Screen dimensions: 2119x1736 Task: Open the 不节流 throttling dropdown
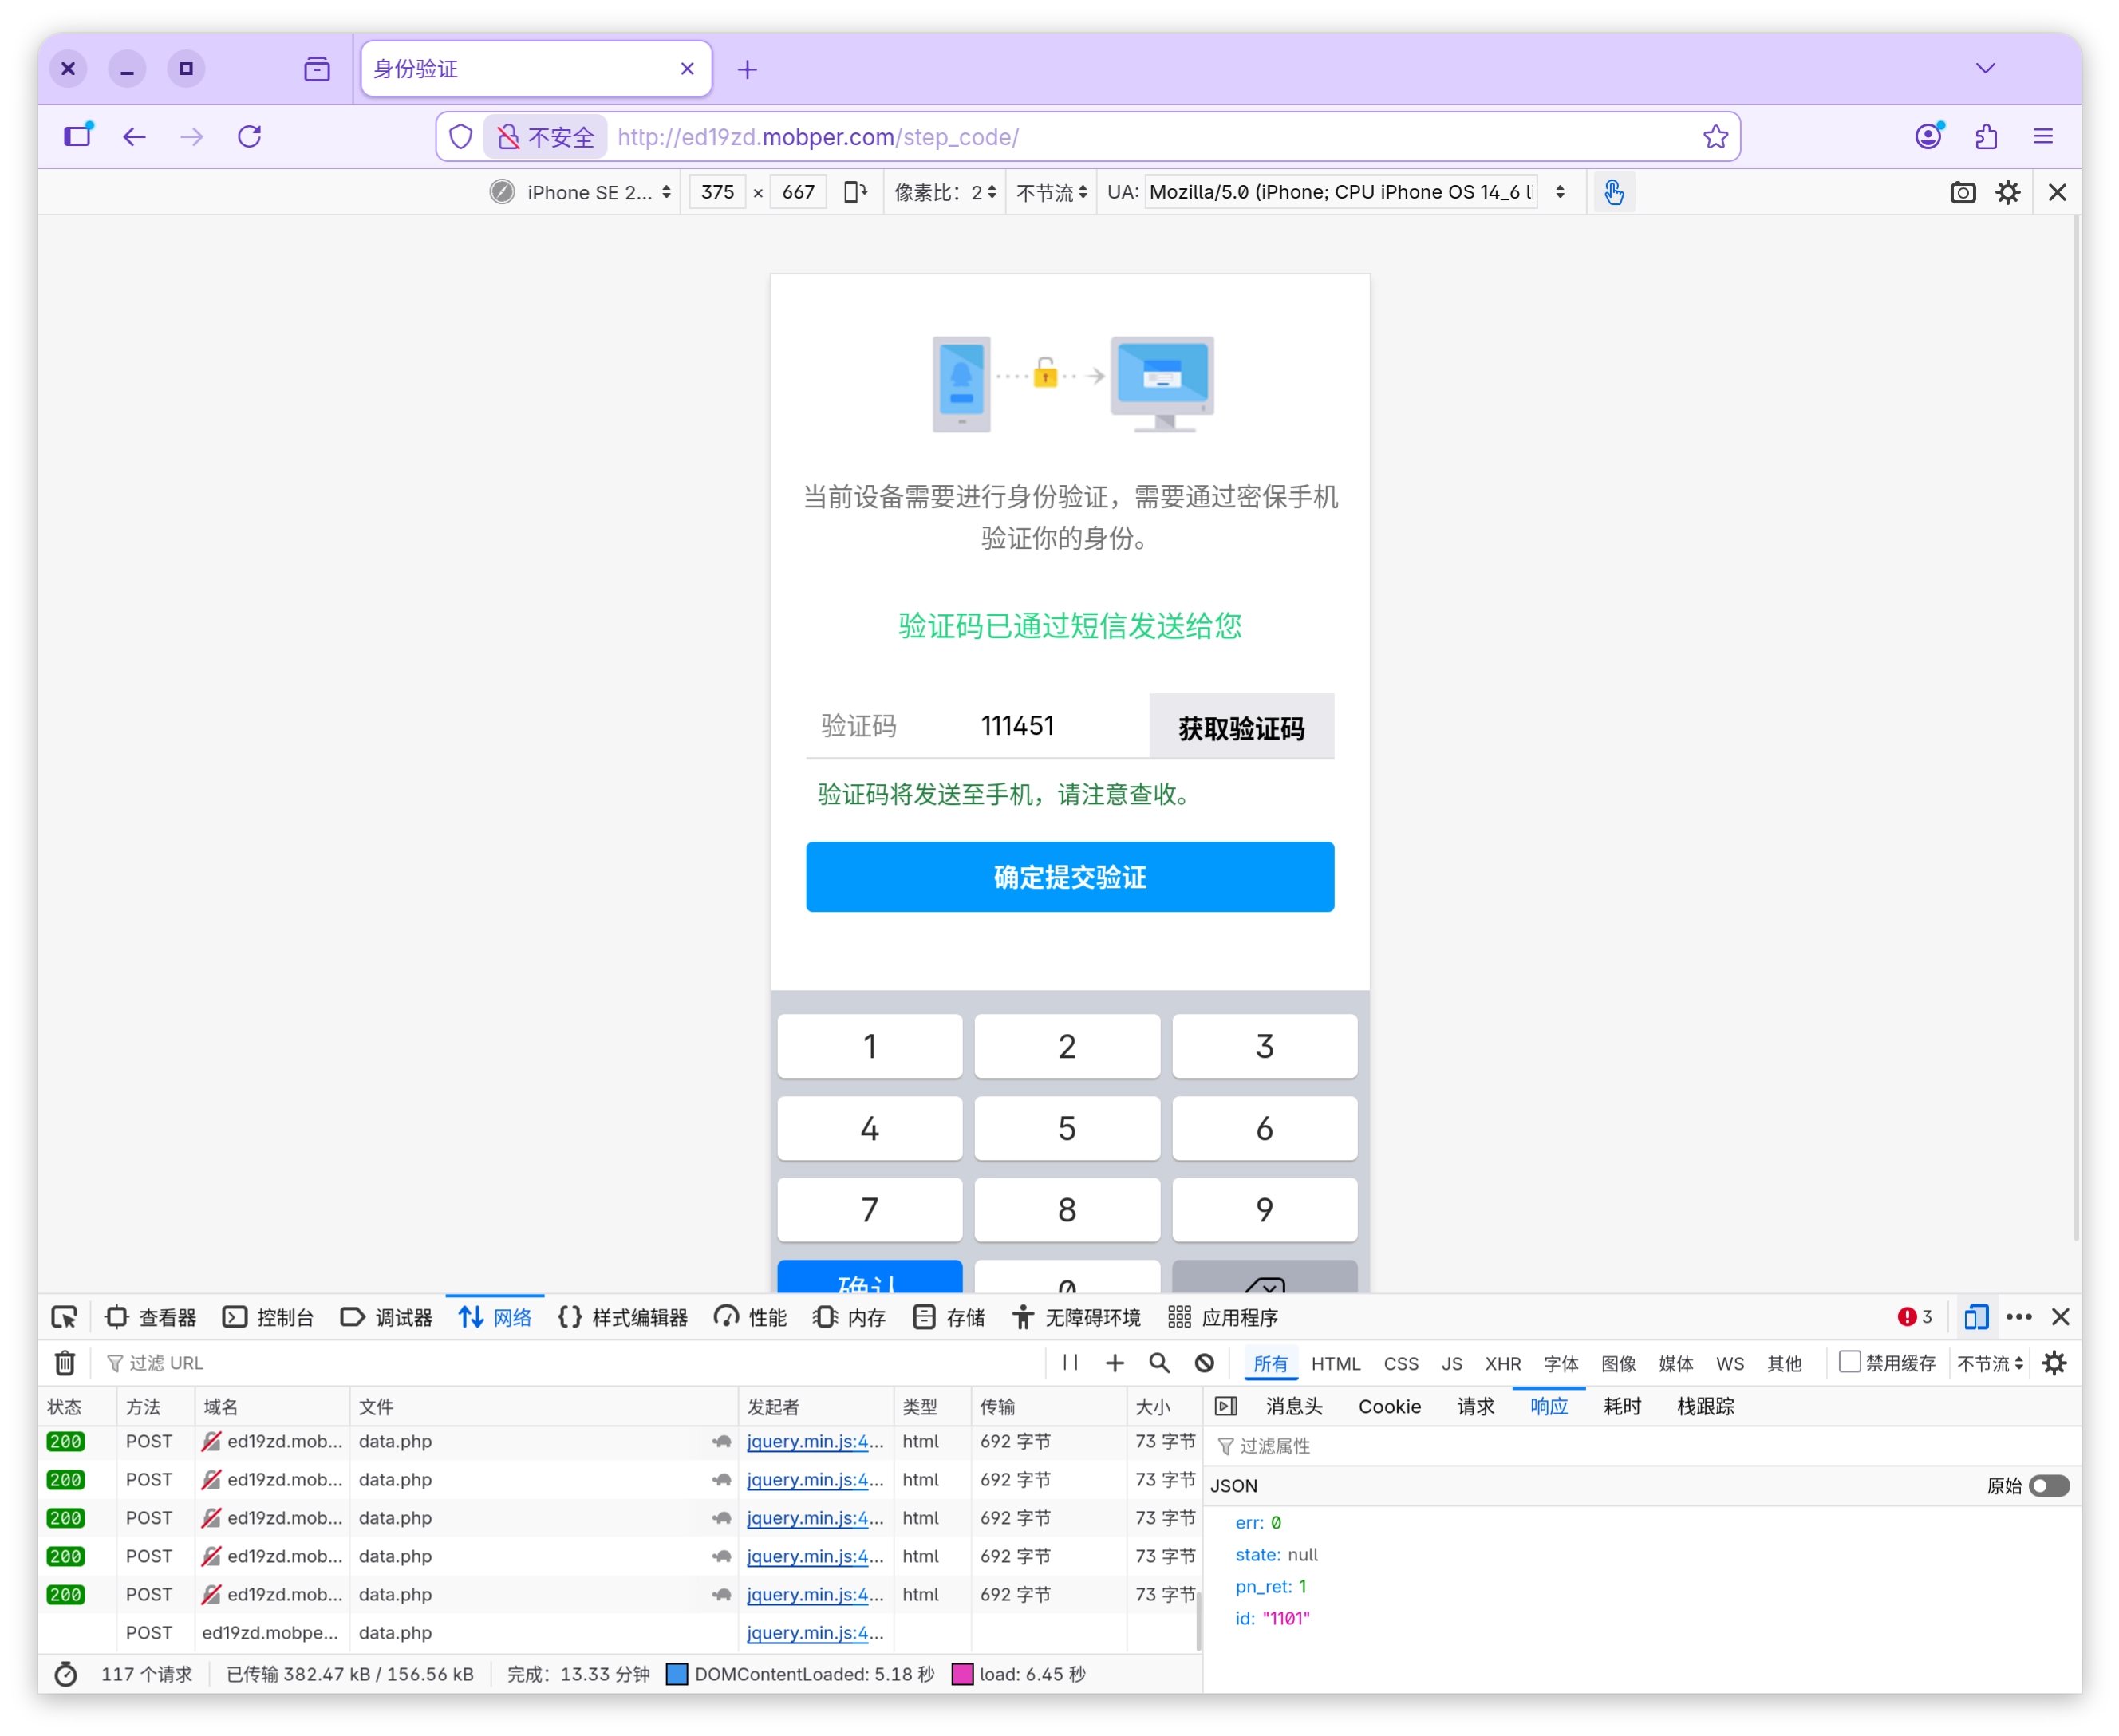click(1048, 192)
